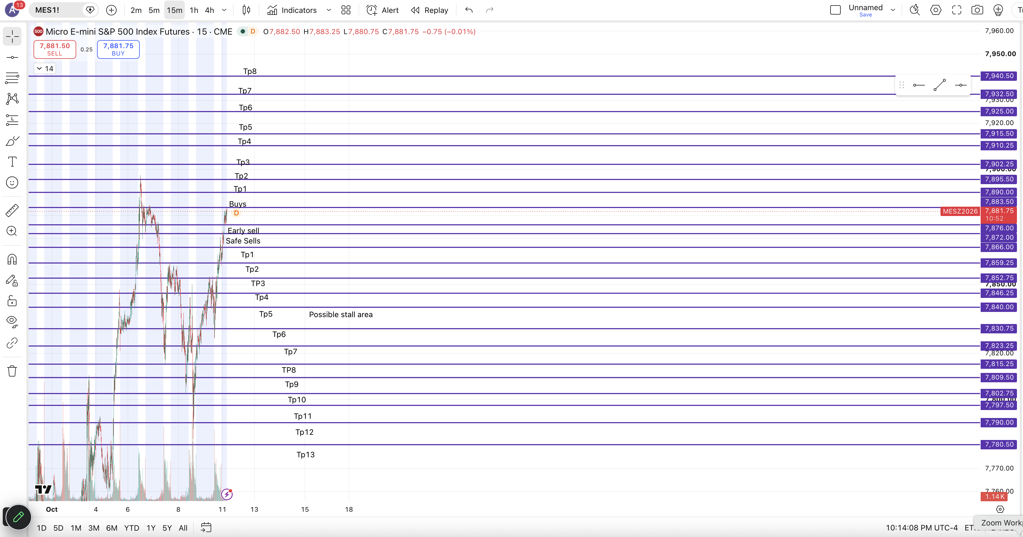Open candlestick chart type selector
Viewport: 1023px width, 537px height.
point(246,10)
